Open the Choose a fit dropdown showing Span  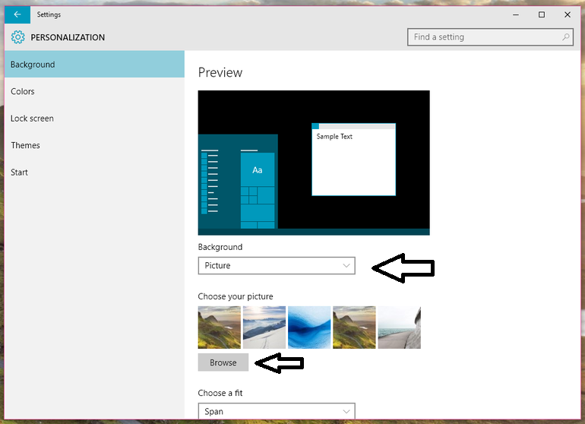coord(277,411)
